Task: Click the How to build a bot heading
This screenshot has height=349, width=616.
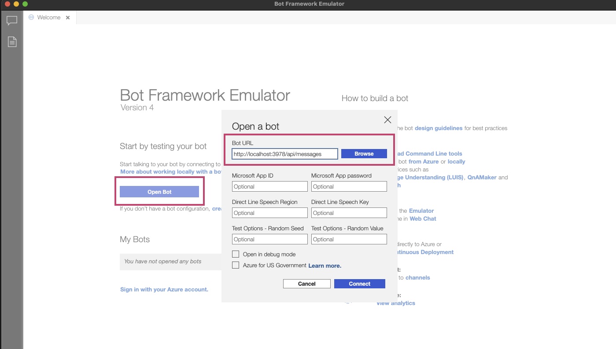Action: (375, 98)
